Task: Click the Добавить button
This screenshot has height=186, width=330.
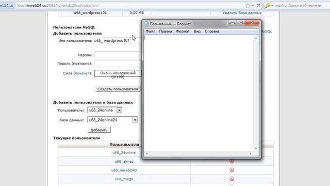Action: pyautogui.click(x=99, y=130)
